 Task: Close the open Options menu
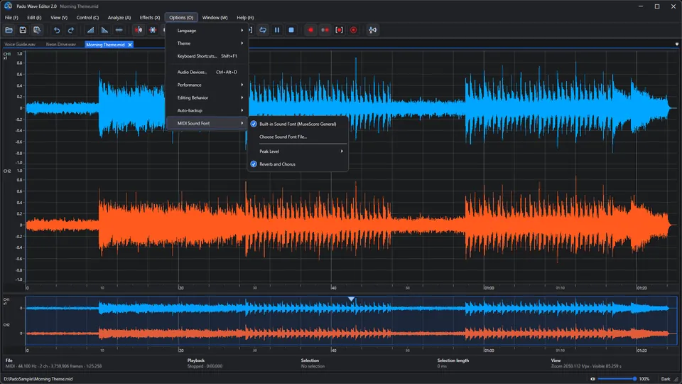pos(181,17)
